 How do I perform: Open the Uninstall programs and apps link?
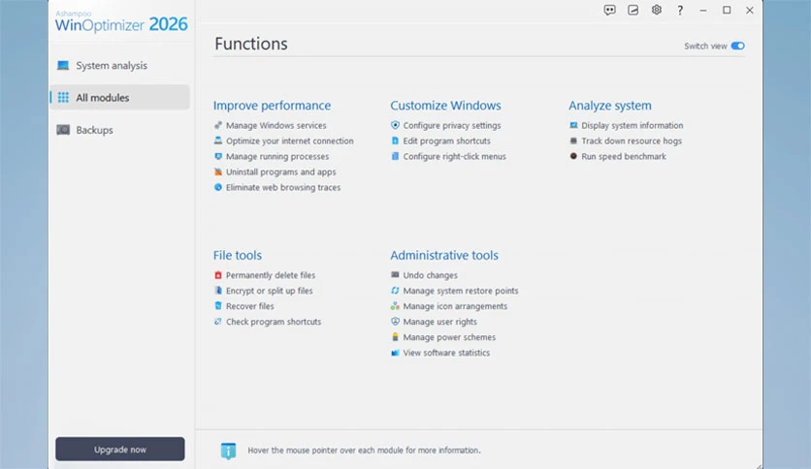click(281, 172)
